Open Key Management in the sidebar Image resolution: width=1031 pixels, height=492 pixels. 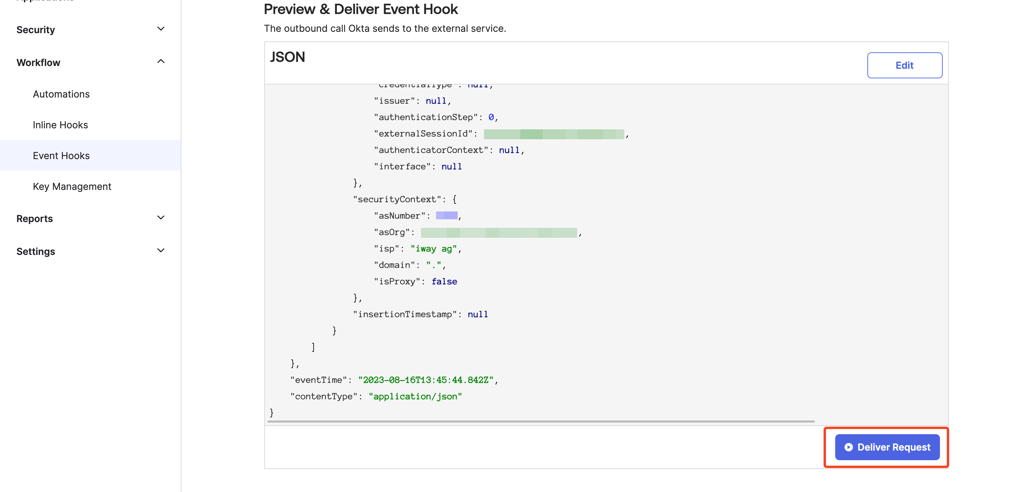pyautogui.click(x=72, y=186)
